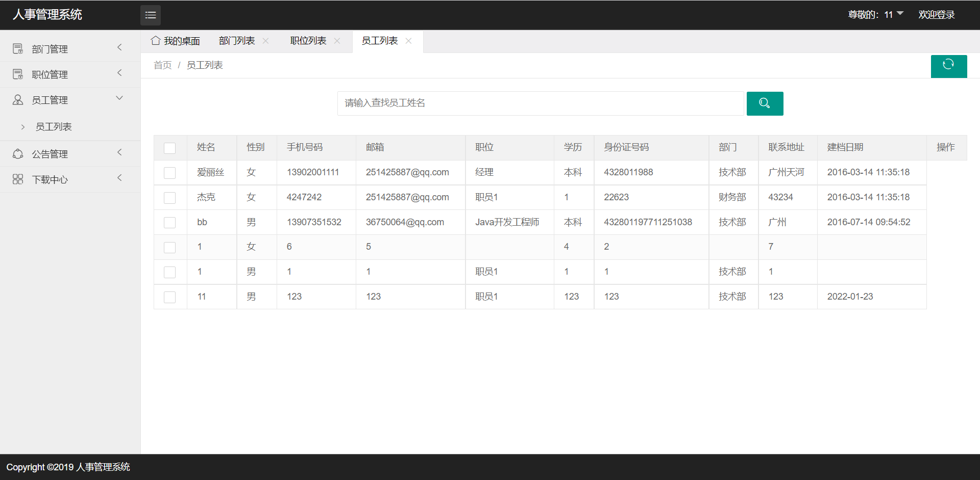Select the checkbox for employee bb
980x480 pixels.
point(170,223)
